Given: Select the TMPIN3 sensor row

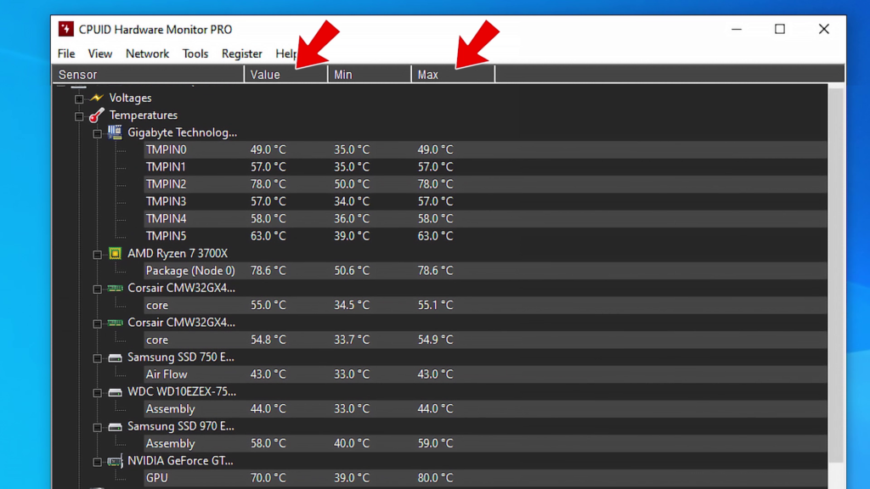Looking at the screenshot, I should click(485, 201).
